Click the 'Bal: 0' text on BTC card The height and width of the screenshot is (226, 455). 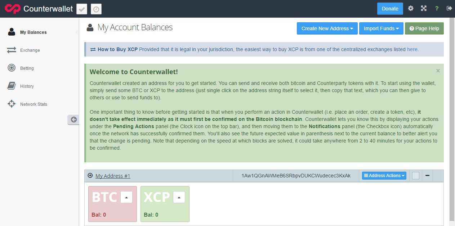pos(99,215)
